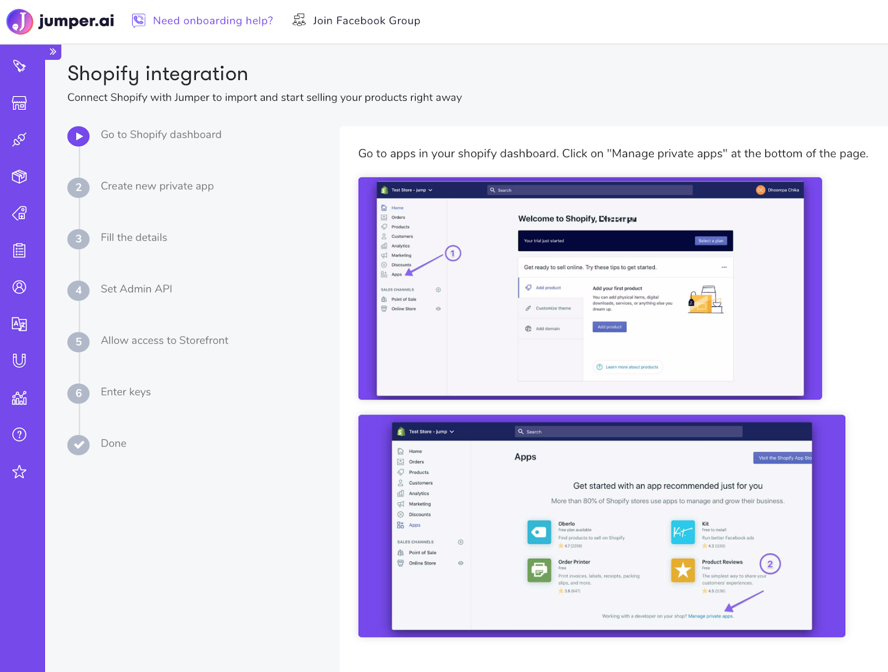Click Join Facebook Group link
The width and height of the screenshot is (888, 672).
coord(366,21)
